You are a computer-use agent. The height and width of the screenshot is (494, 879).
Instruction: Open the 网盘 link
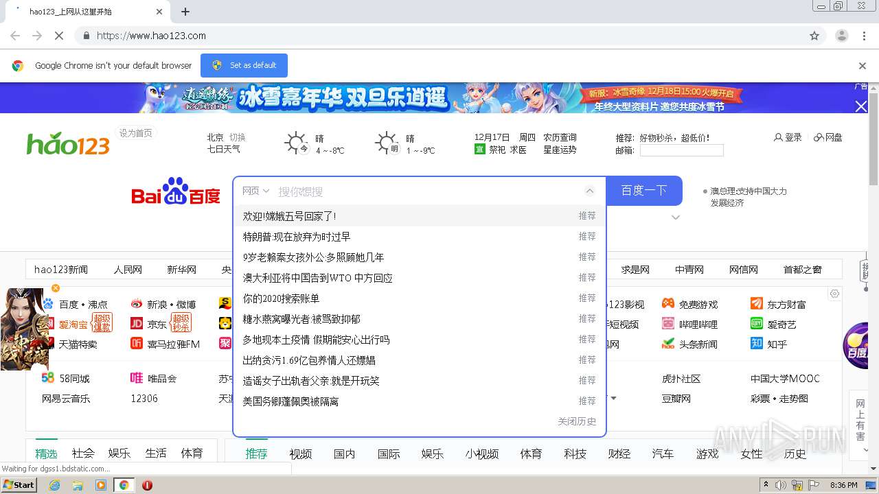[x=827, y=137]
